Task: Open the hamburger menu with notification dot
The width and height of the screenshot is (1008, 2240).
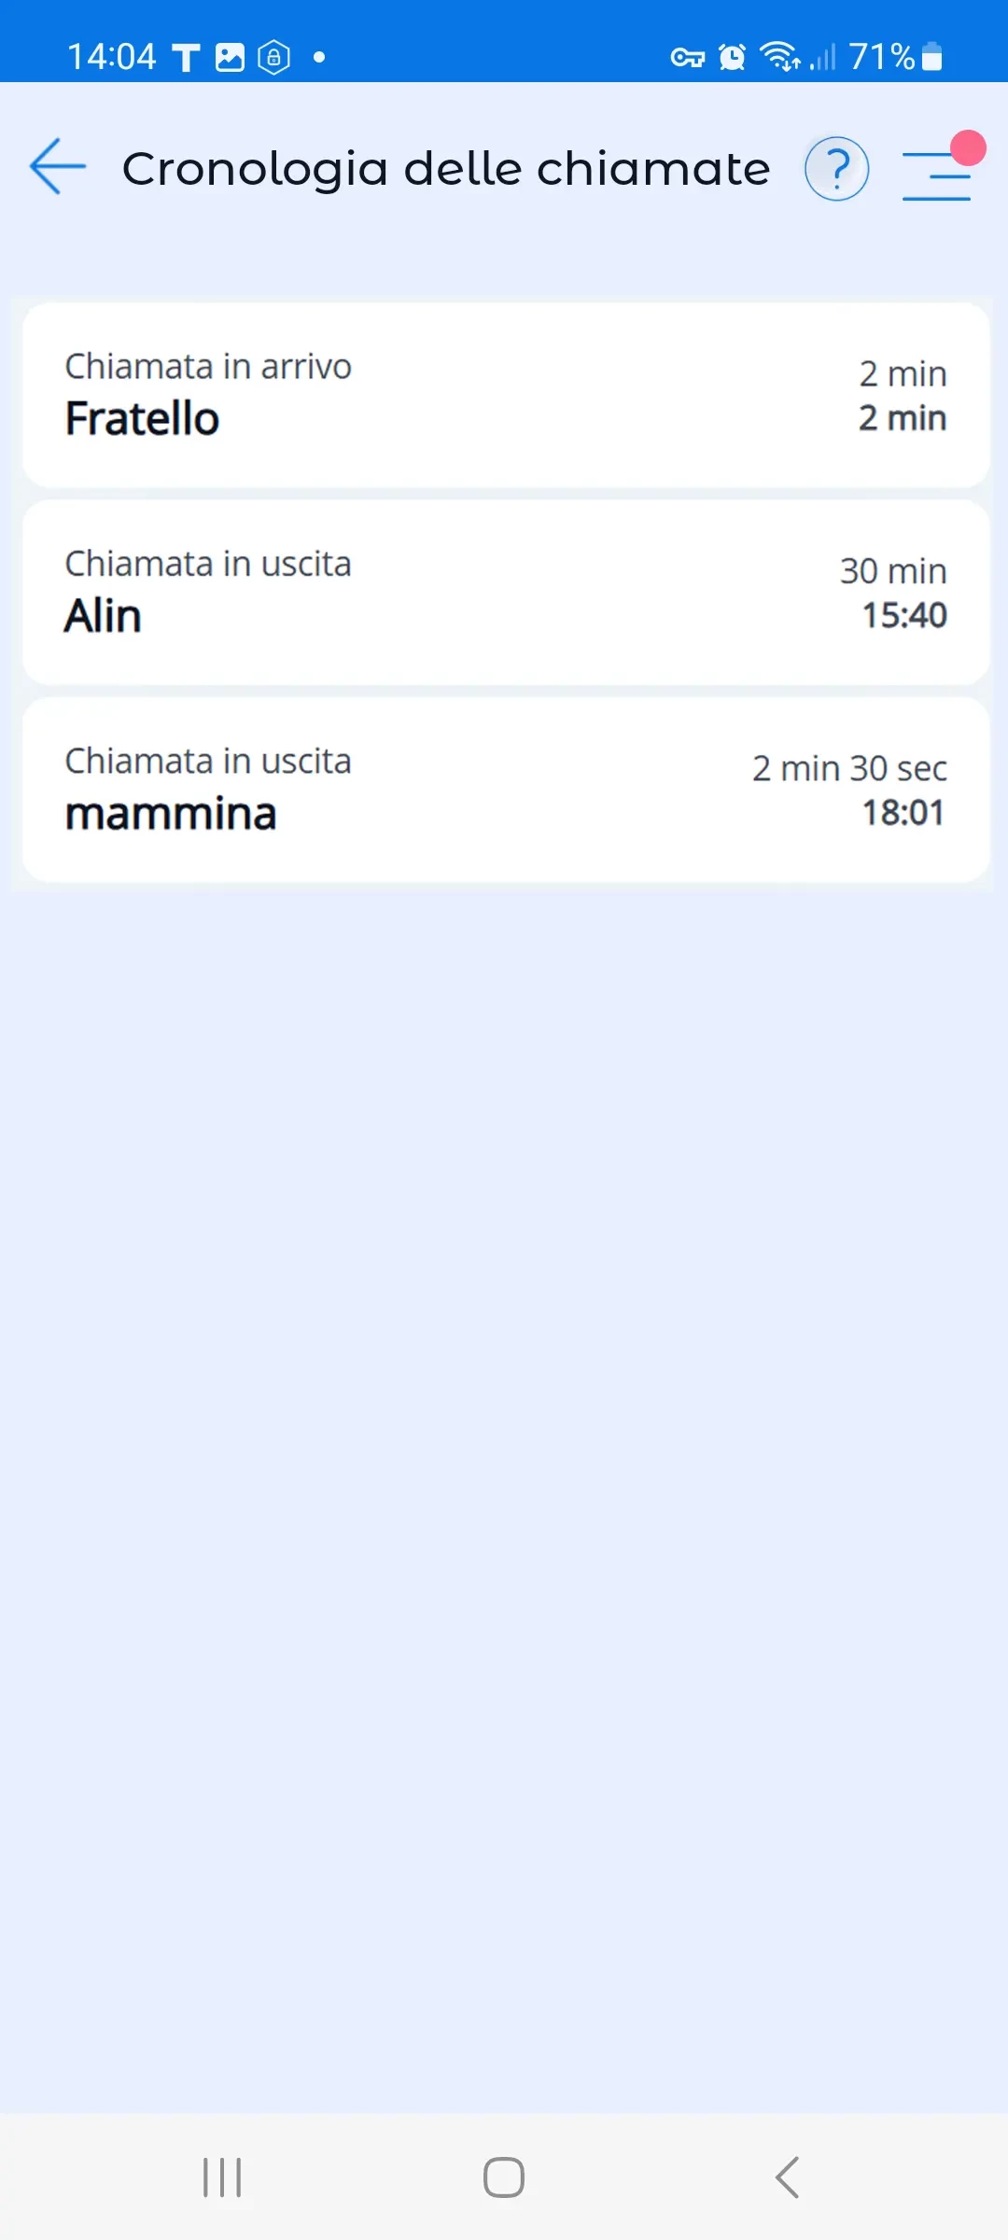Action: point(937,174)
